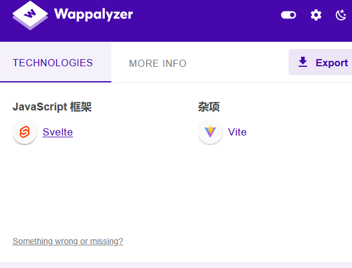Click the JavaScript 框架 category heading
The height and width of the screenshot is (268, 352).
pyautogui.click(x=52, y=107)
